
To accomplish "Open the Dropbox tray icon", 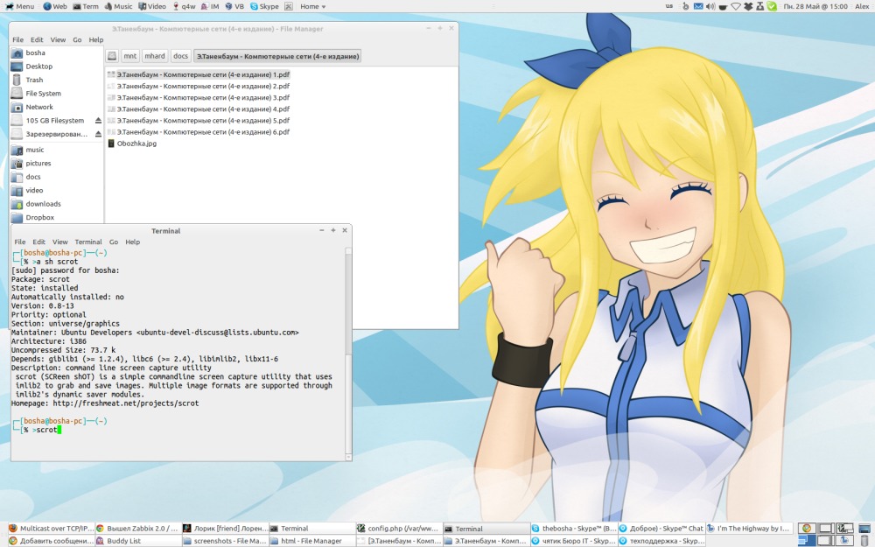I will tap(748, 6).
